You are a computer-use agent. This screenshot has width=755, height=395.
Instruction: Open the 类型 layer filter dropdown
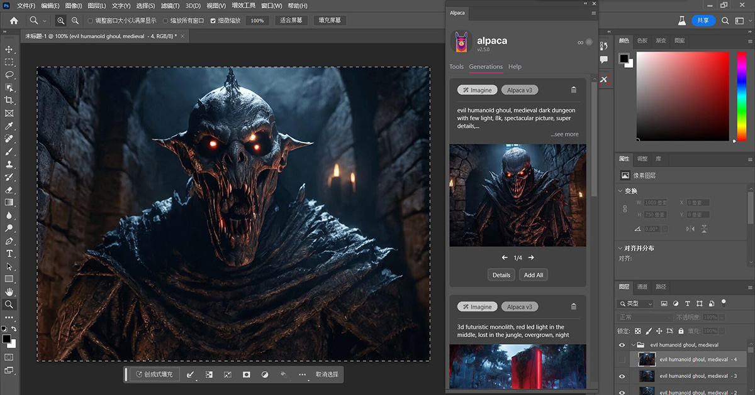(x=635, y=303)
